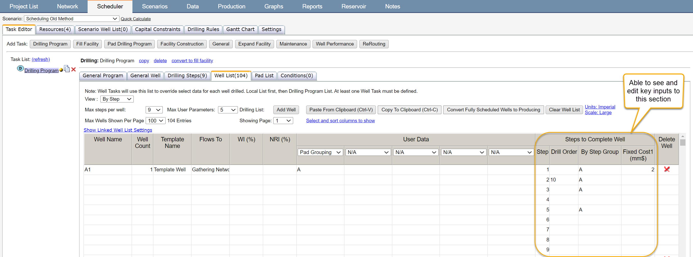The image size is (693, 257).
Task: Open the Drilling Steps(9) tab
Action: (x=187, y=76)
